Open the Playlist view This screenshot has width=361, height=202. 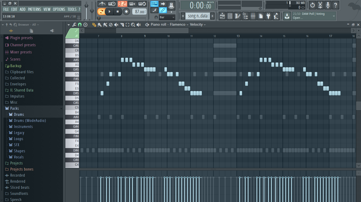[x=222, y=16]
